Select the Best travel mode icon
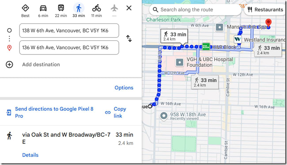287x165 pixels. (25, 8)
